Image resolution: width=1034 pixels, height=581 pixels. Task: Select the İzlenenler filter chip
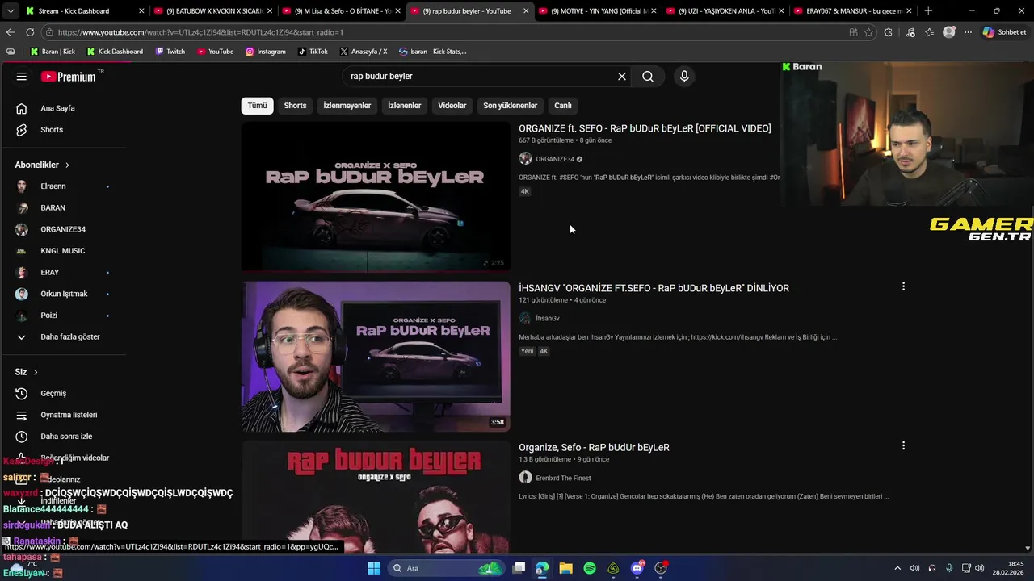pos(404,106)
